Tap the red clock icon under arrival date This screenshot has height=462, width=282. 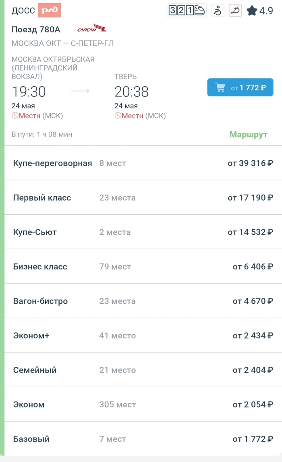(118, 116)
